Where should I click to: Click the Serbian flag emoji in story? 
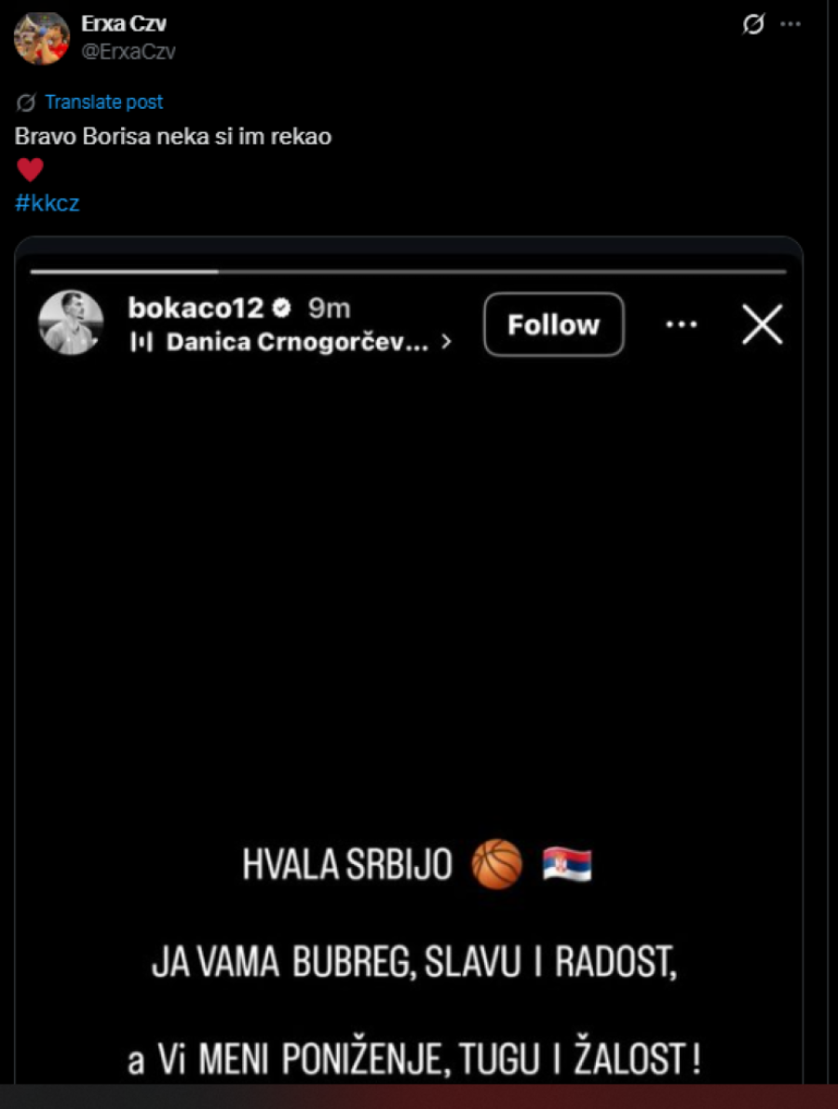point(567,864)
